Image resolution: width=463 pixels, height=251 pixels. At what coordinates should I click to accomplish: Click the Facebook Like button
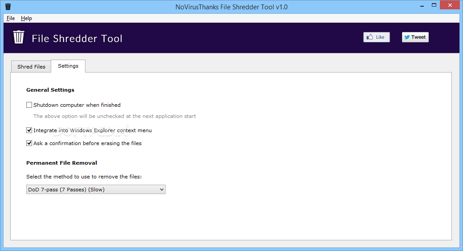click(377, 37)
